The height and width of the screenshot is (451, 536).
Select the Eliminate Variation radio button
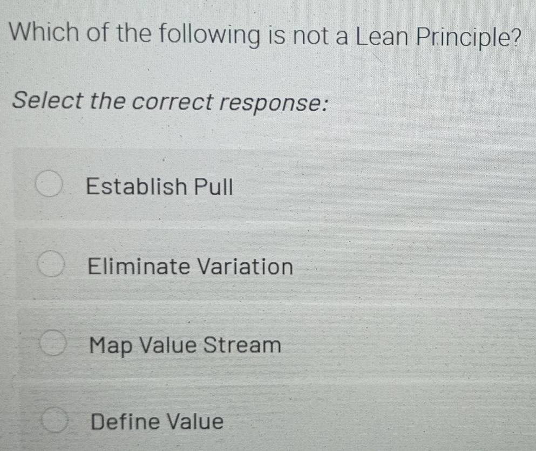(x=51, y=265)
